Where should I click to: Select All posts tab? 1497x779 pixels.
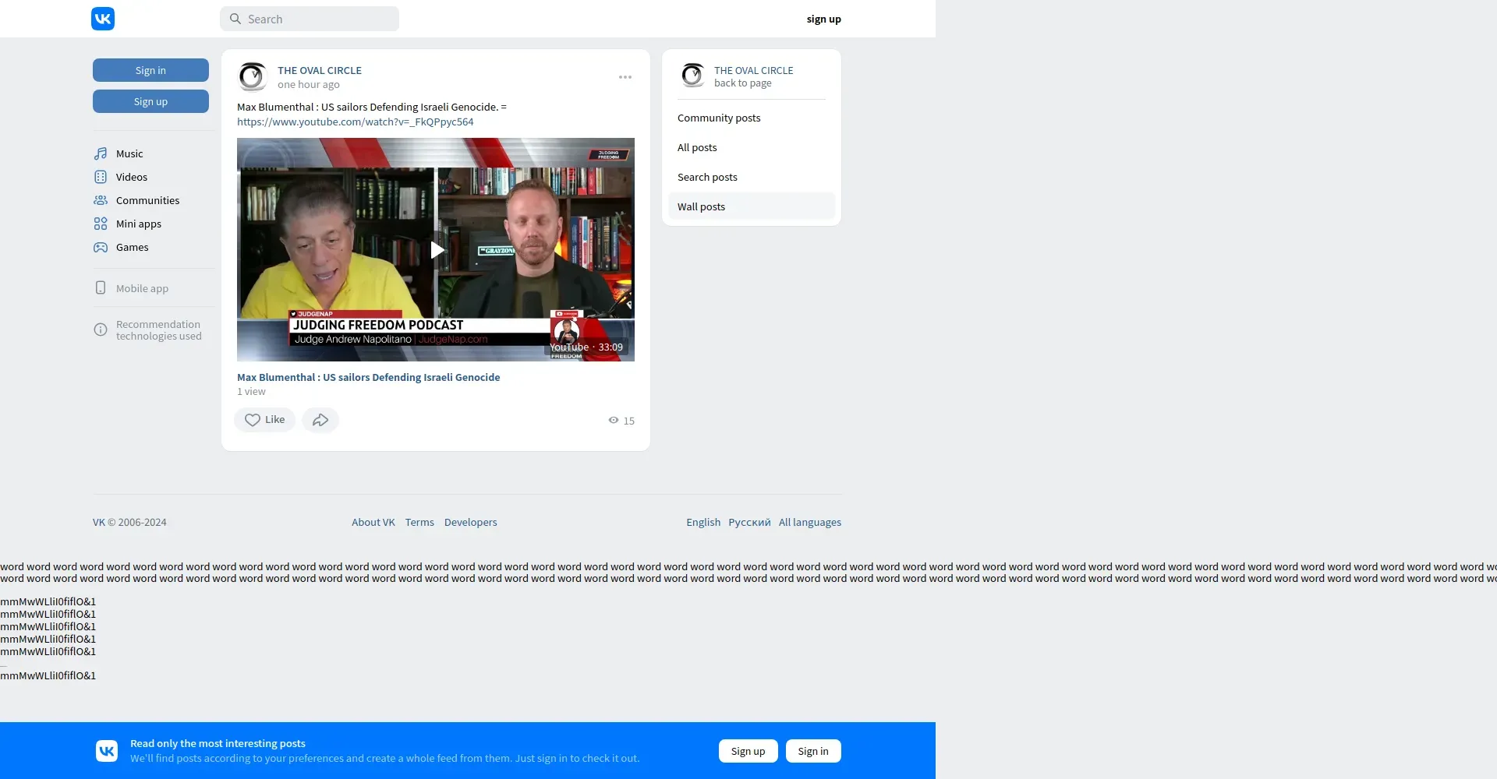point(752,147)
